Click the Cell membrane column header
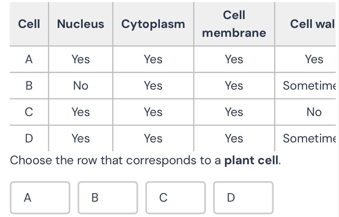Image resolution: width=339 pixels, height=217 pixels. (x=234, y=24)
